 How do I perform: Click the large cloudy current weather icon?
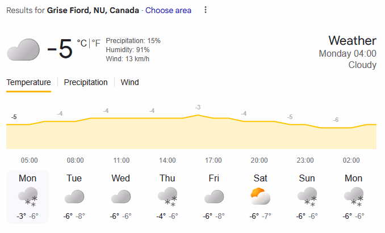(23, 50)
